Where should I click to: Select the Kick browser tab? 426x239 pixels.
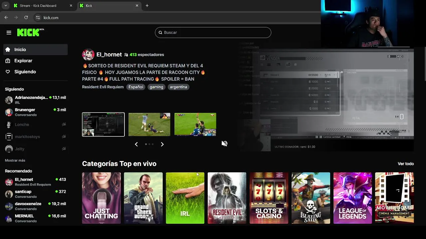[108, 6]
